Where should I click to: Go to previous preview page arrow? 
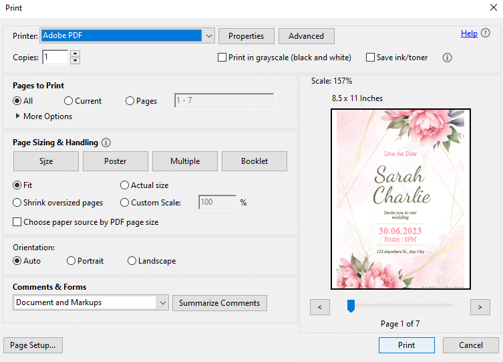(x=320, y=307)
